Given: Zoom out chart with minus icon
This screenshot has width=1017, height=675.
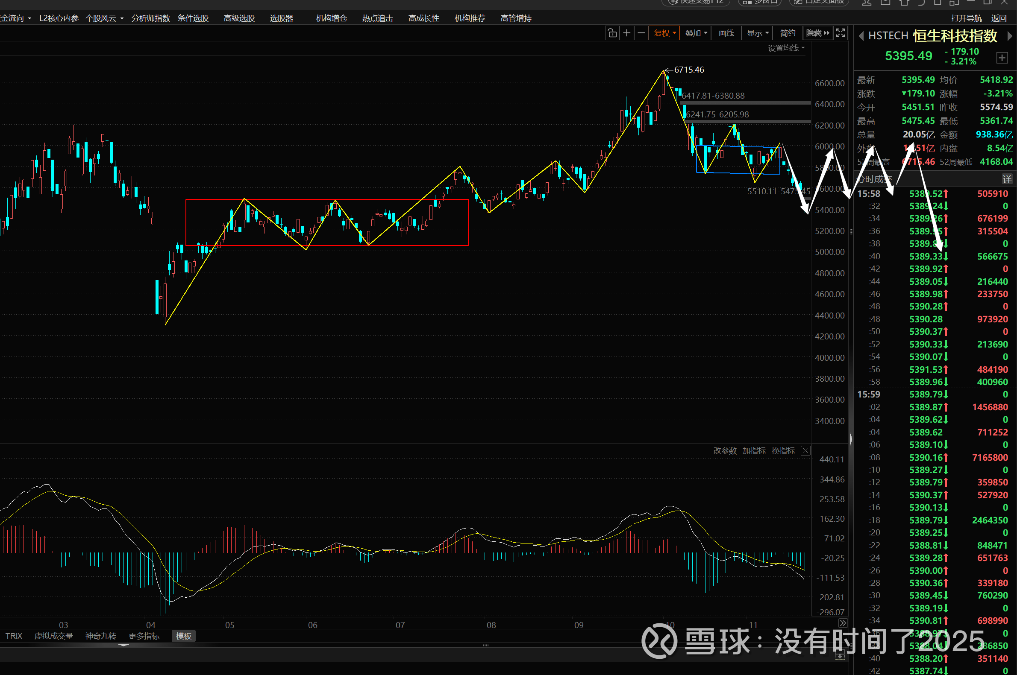Looking at the screenshot, I should coord(641,33).
